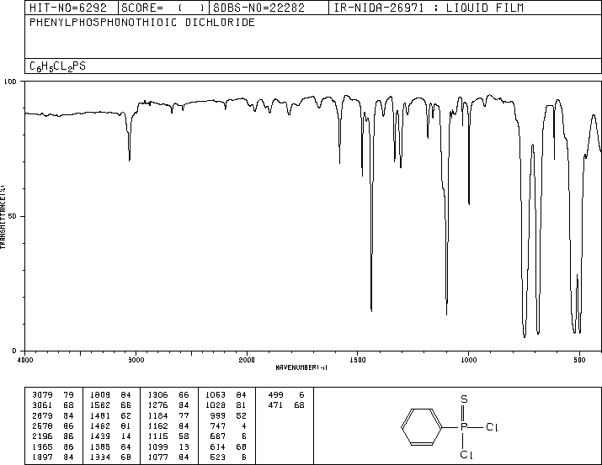Click the 1000 tick label on x-axis
The image size is (602, 465).
click(x=468, y=360)
